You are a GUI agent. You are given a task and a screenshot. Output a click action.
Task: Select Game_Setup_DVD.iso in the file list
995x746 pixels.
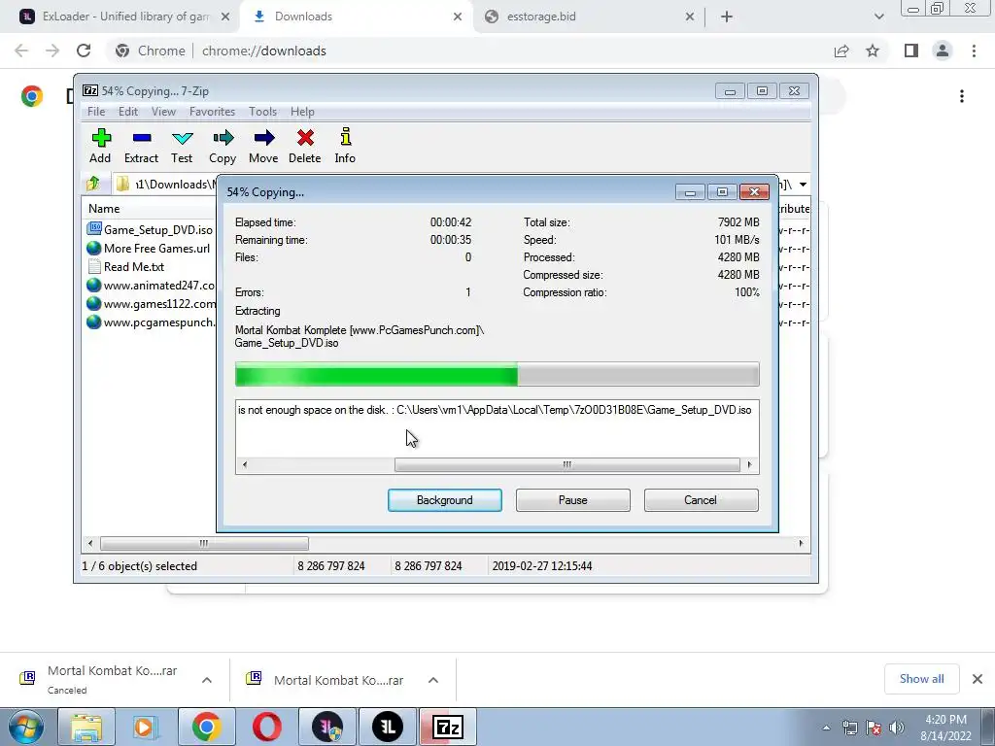(x=151, y=229)
